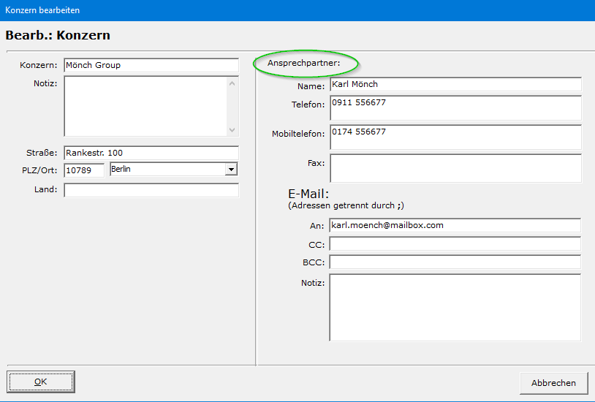This screenshot has height=402, width=595.
Task: Click the down arrow of company Notiz scrollbar
Action: click(x=232, y=129)
